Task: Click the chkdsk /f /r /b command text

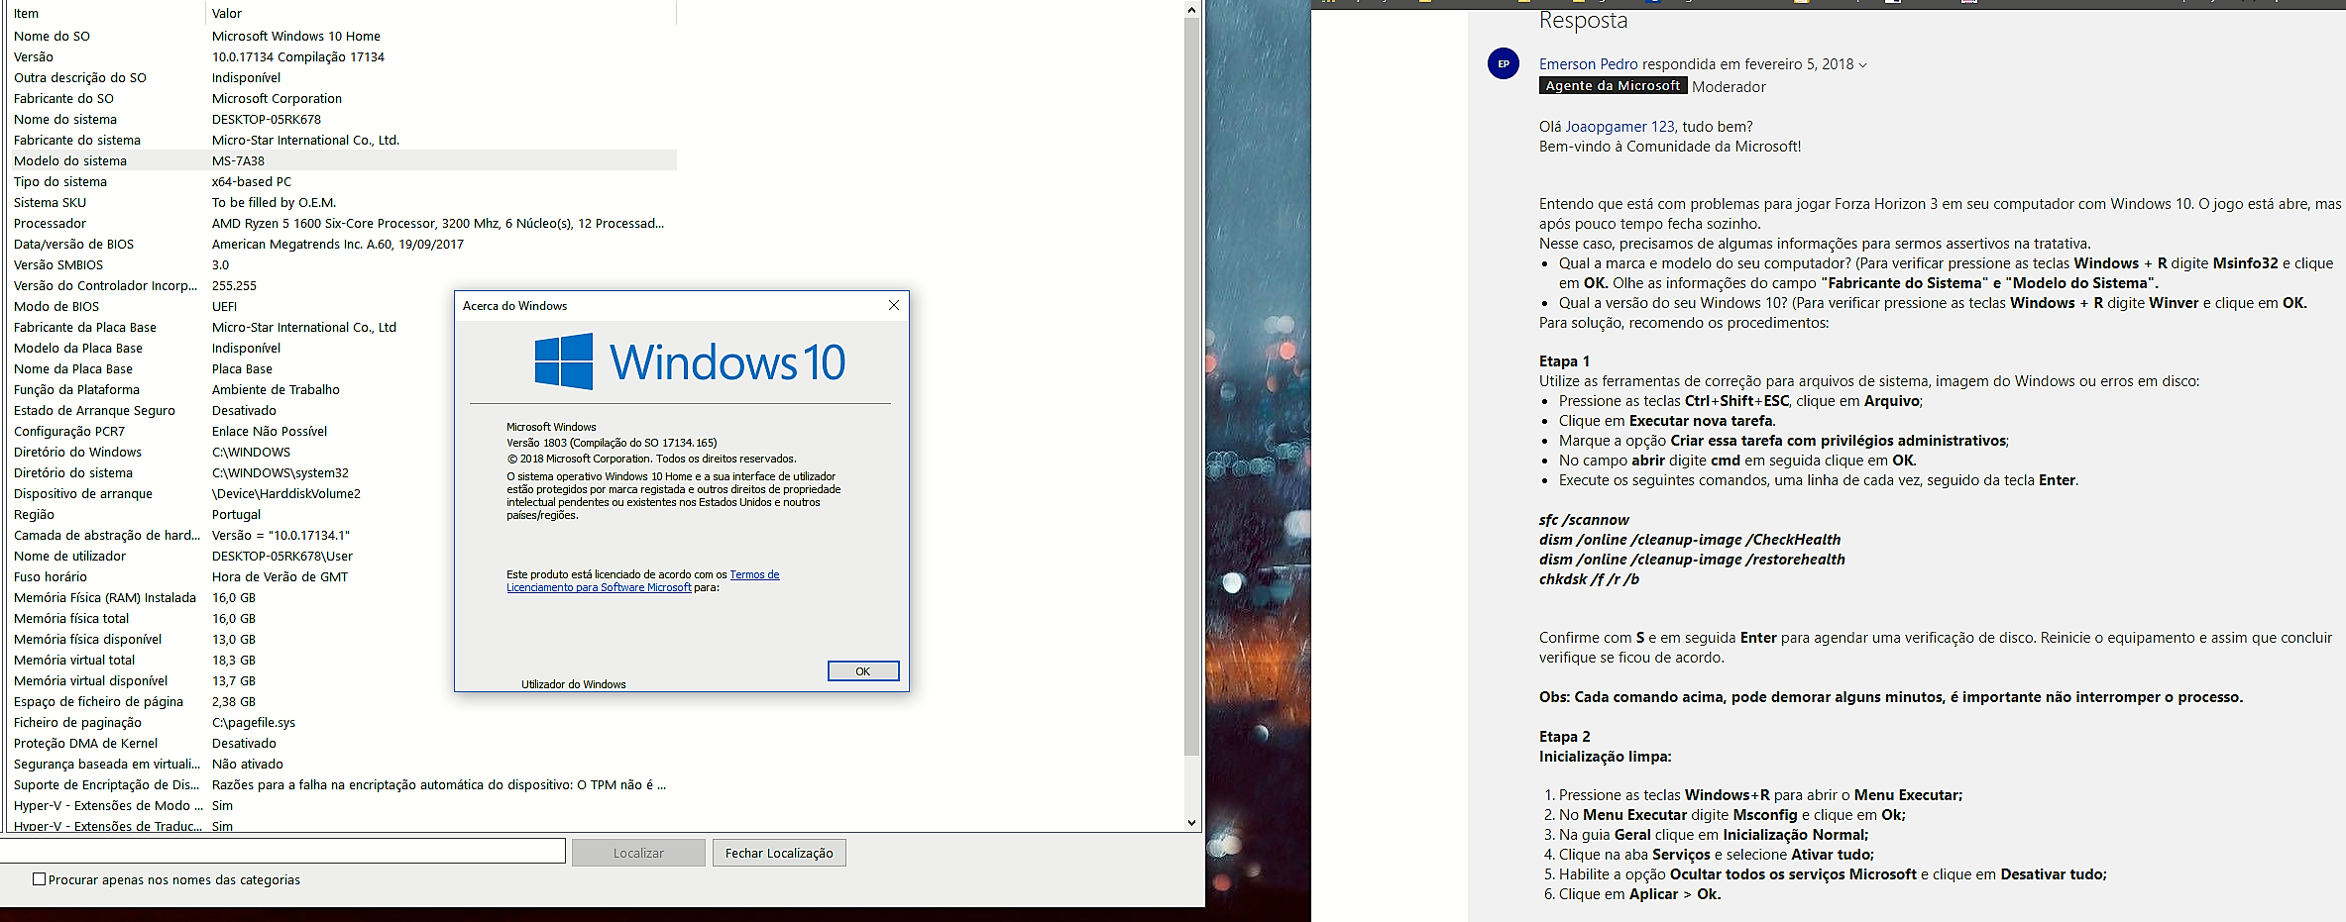Action: pos(1589,579)
